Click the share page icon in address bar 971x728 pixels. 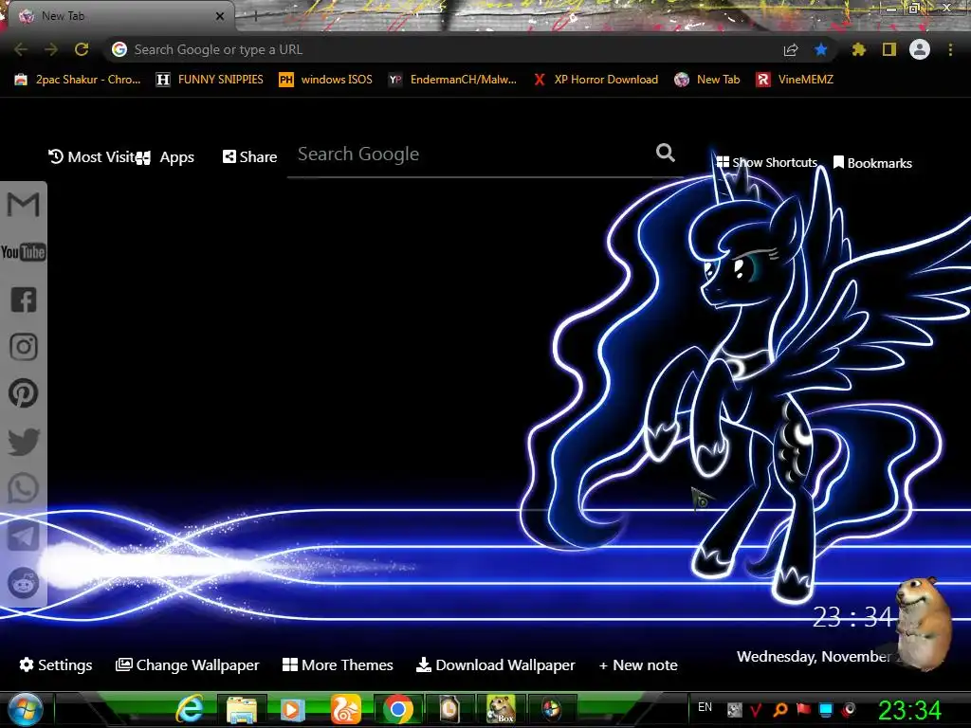click(791, 49)
